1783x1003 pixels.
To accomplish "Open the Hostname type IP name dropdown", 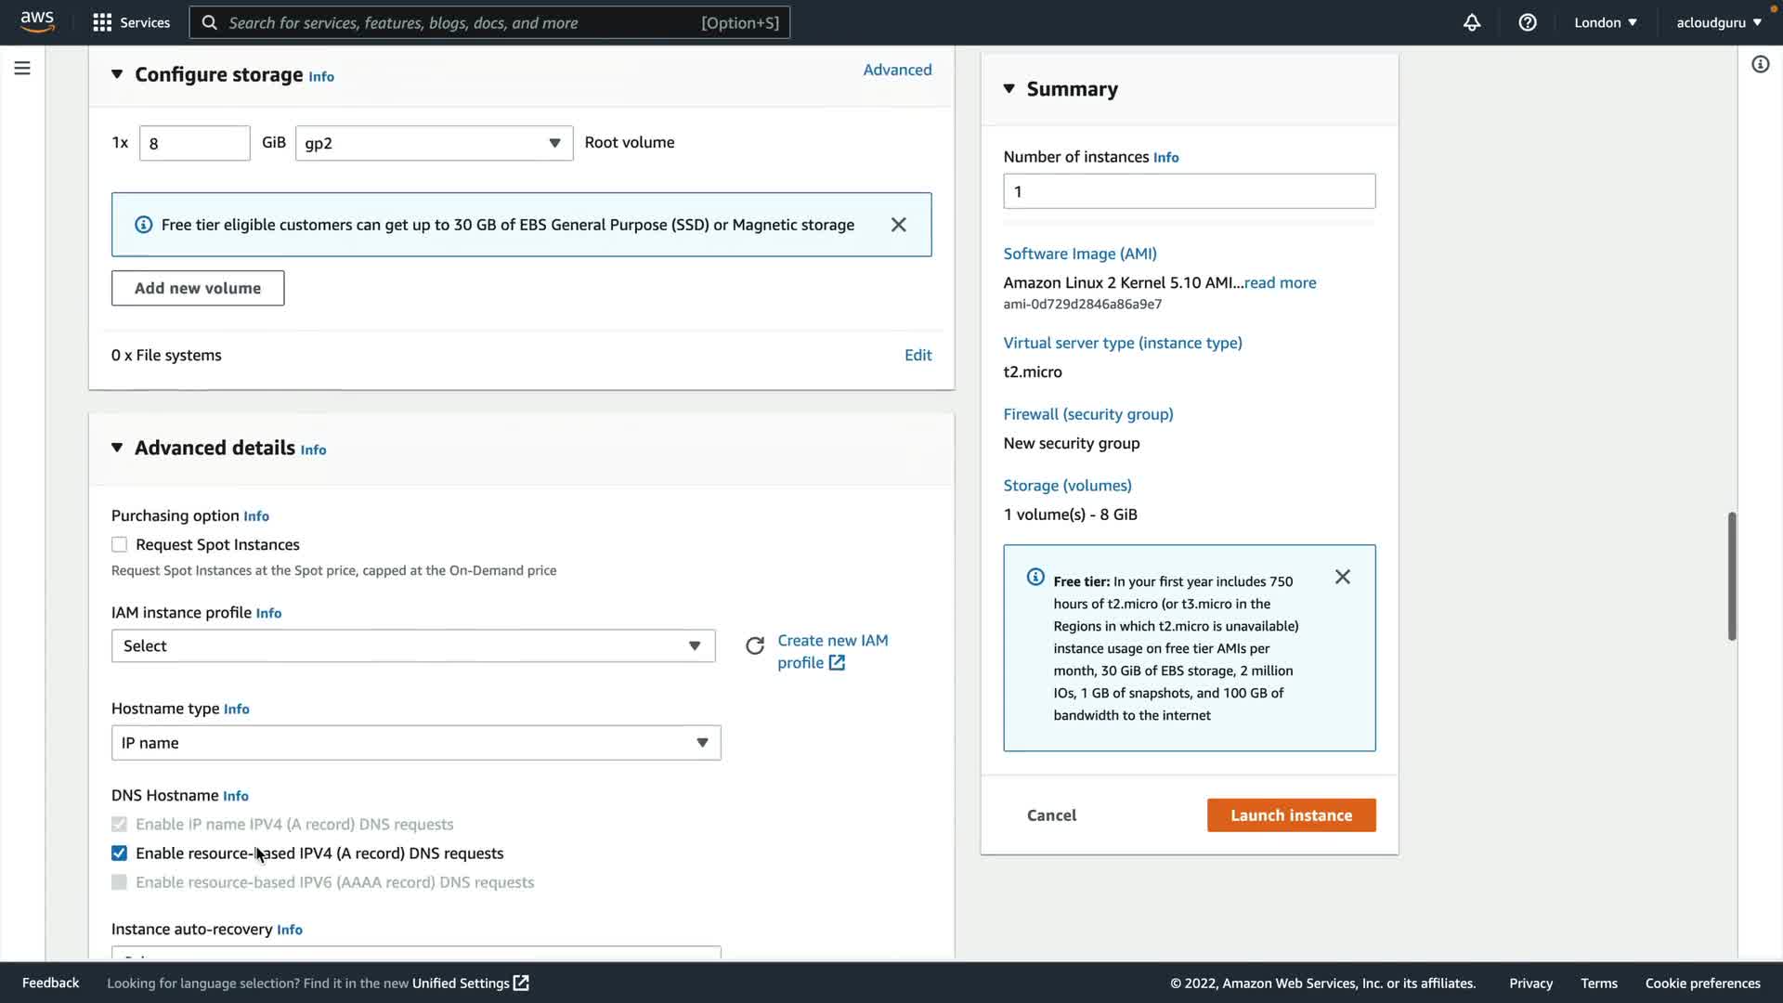I will (x=415, y=743).
